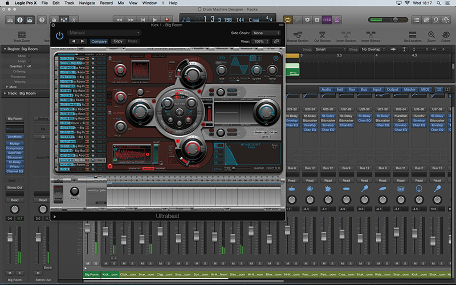Viewport: 456px width, 285px height.
Task: Open the Library button in control bar
Action: (10, 20)
